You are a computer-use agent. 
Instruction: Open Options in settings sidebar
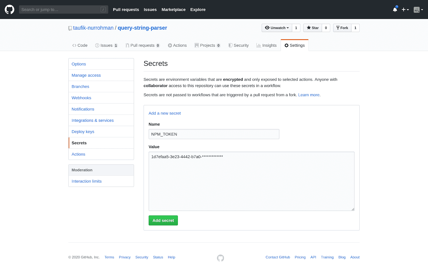click(101, 64)
